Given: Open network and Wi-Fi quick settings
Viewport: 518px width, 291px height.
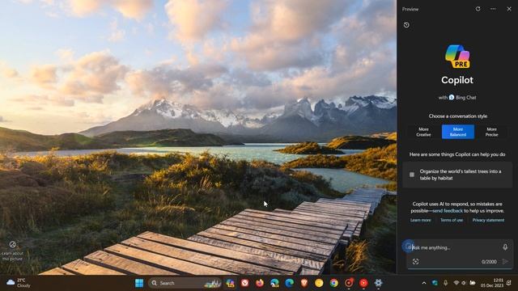Looking at the screenshot, I should coord(456,283).
